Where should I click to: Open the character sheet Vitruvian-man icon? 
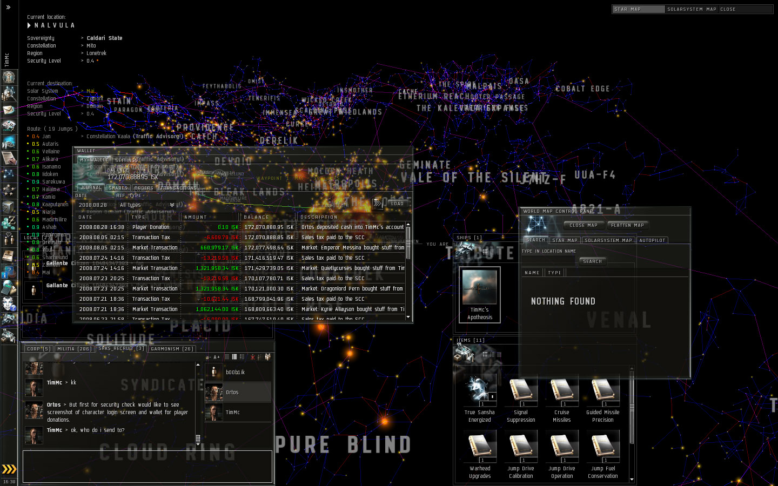point(9,77)
